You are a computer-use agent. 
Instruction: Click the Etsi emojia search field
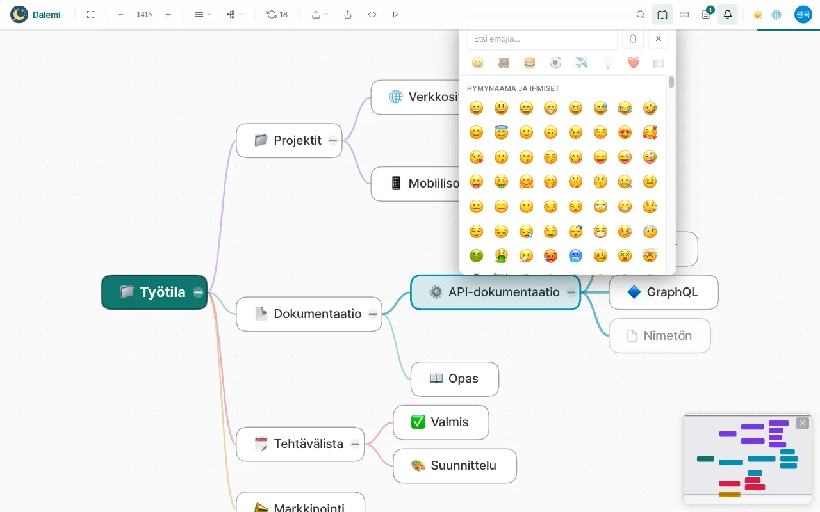(542, 39)
